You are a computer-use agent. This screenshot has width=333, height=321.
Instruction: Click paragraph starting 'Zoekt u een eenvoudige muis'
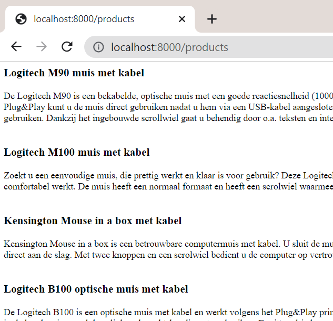point(168,181)
